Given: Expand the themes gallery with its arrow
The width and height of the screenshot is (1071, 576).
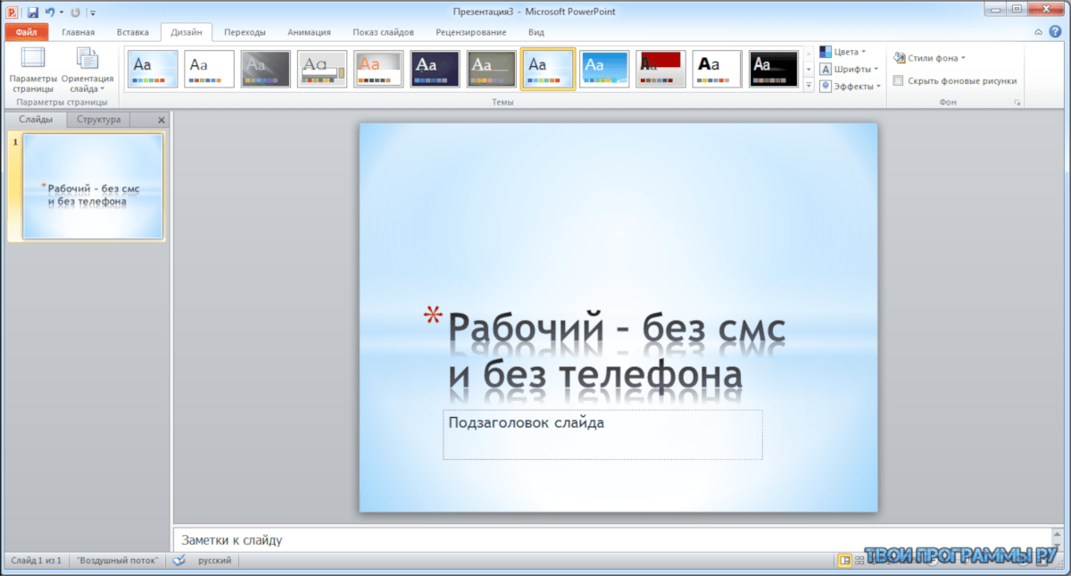Looking at the screenshot, I should click(810, 86).
